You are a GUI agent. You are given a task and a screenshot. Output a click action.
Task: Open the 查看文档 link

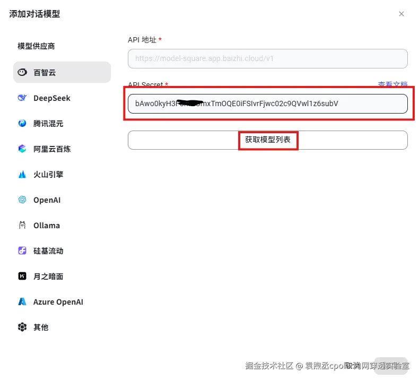(392, 84)
